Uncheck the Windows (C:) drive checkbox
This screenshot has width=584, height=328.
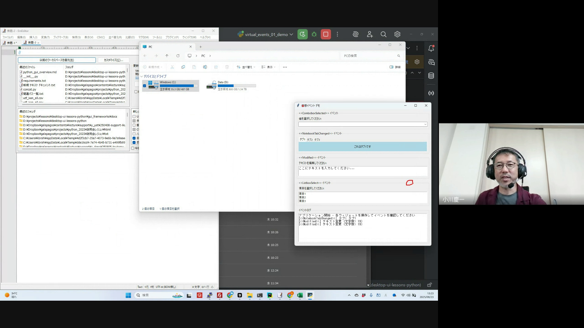144,86
